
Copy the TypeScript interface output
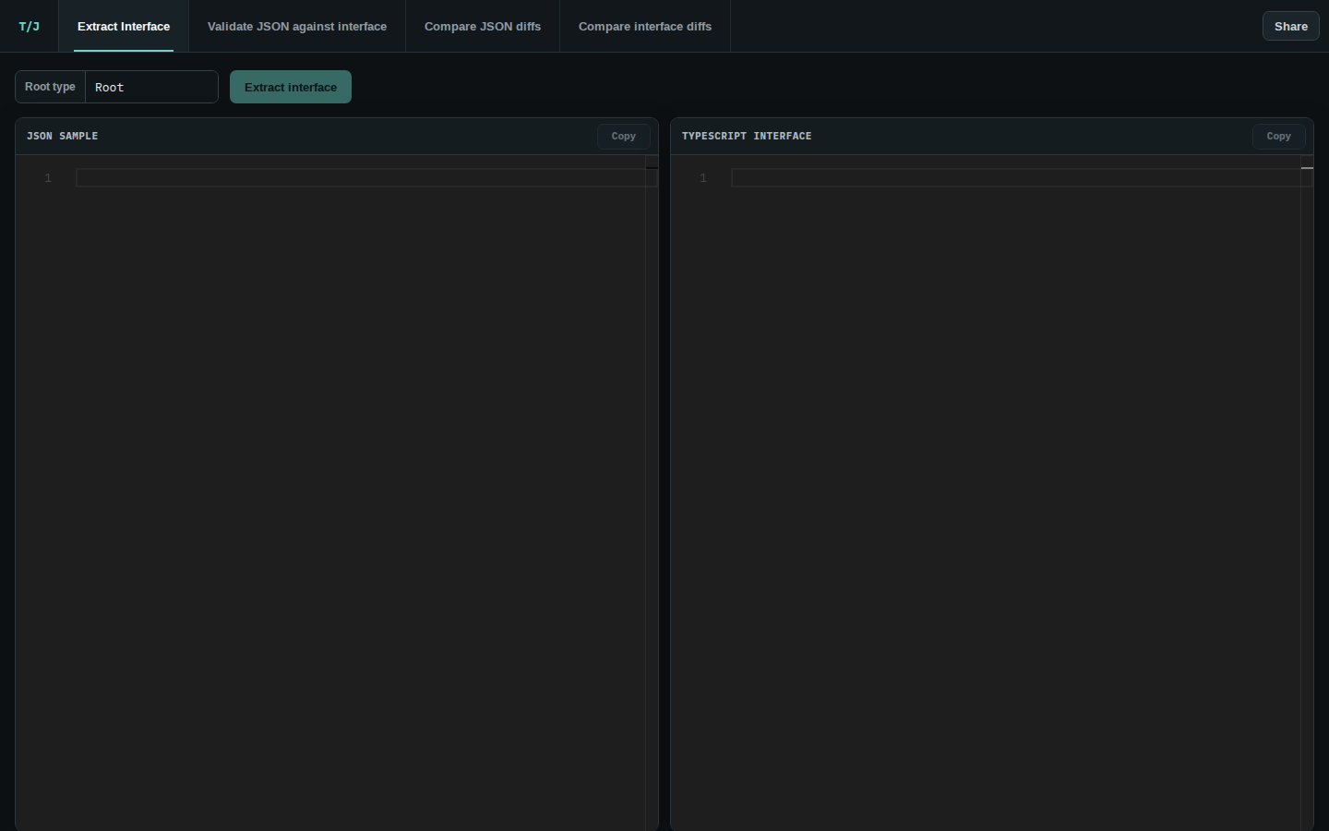click(1278, 136)
